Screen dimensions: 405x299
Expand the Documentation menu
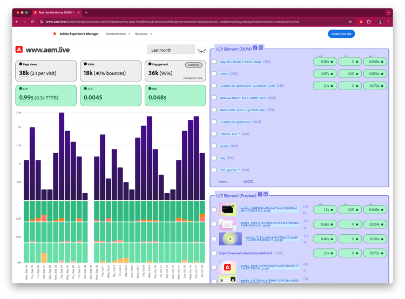click(x=118, y=34)
